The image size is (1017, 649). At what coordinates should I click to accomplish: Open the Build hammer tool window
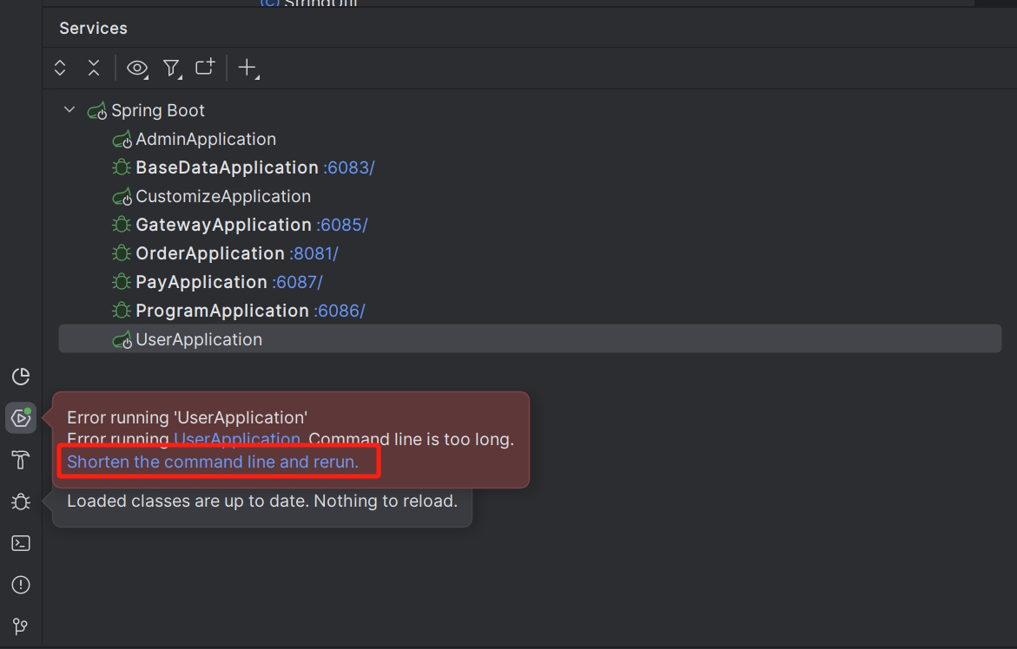pos(21,460)
